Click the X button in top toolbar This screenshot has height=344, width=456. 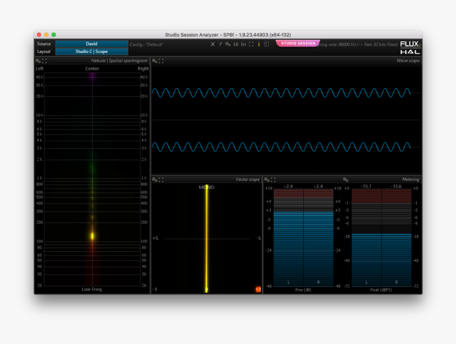point(213,44)
